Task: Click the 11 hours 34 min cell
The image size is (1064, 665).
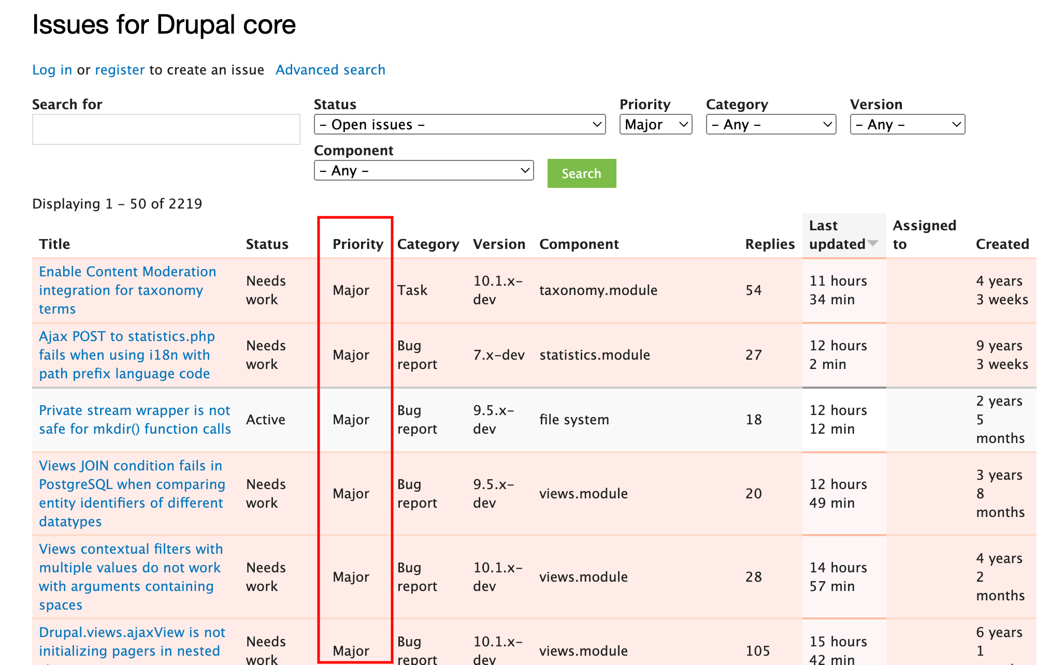Action: pyautogui.click(x=838, y=290)
